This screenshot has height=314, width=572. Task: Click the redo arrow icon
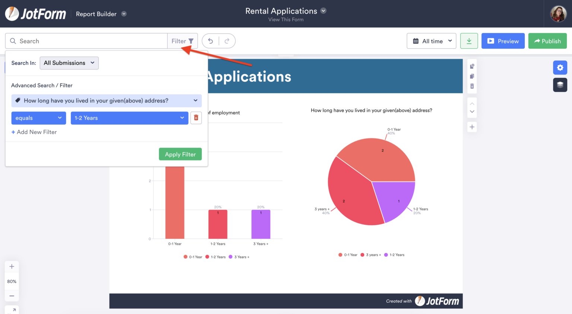click(x=226, y=41)
